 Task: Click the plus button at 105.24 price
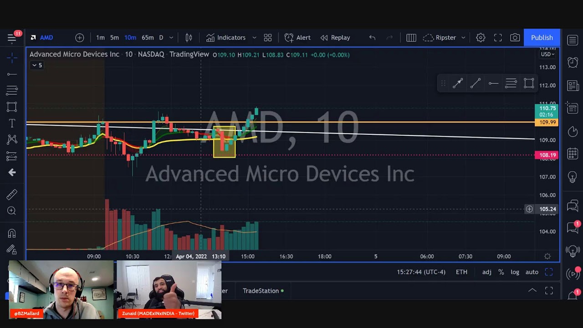click(x=529, y=209)
